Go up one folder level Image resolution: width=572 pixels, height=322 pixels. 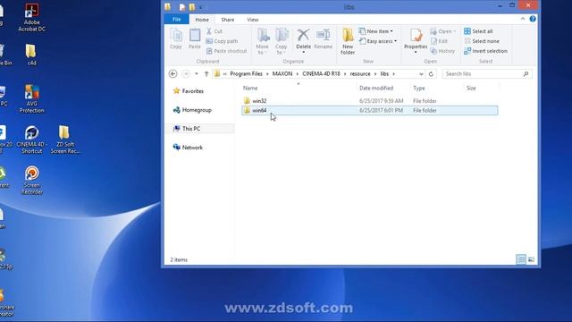point(206,73)
